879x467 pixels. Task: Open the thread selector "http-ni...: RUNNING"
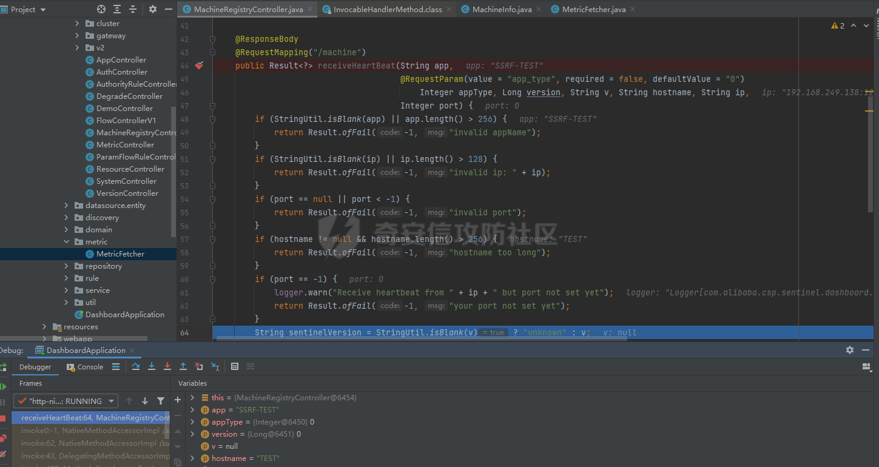(x=66, y=401)
